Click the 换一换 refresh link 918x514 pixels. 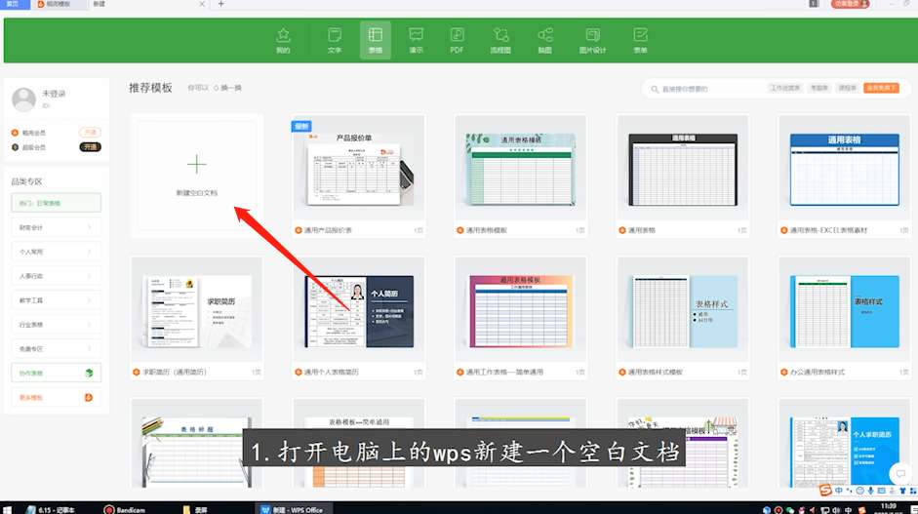pyautogui.click(x=230, y=88)
